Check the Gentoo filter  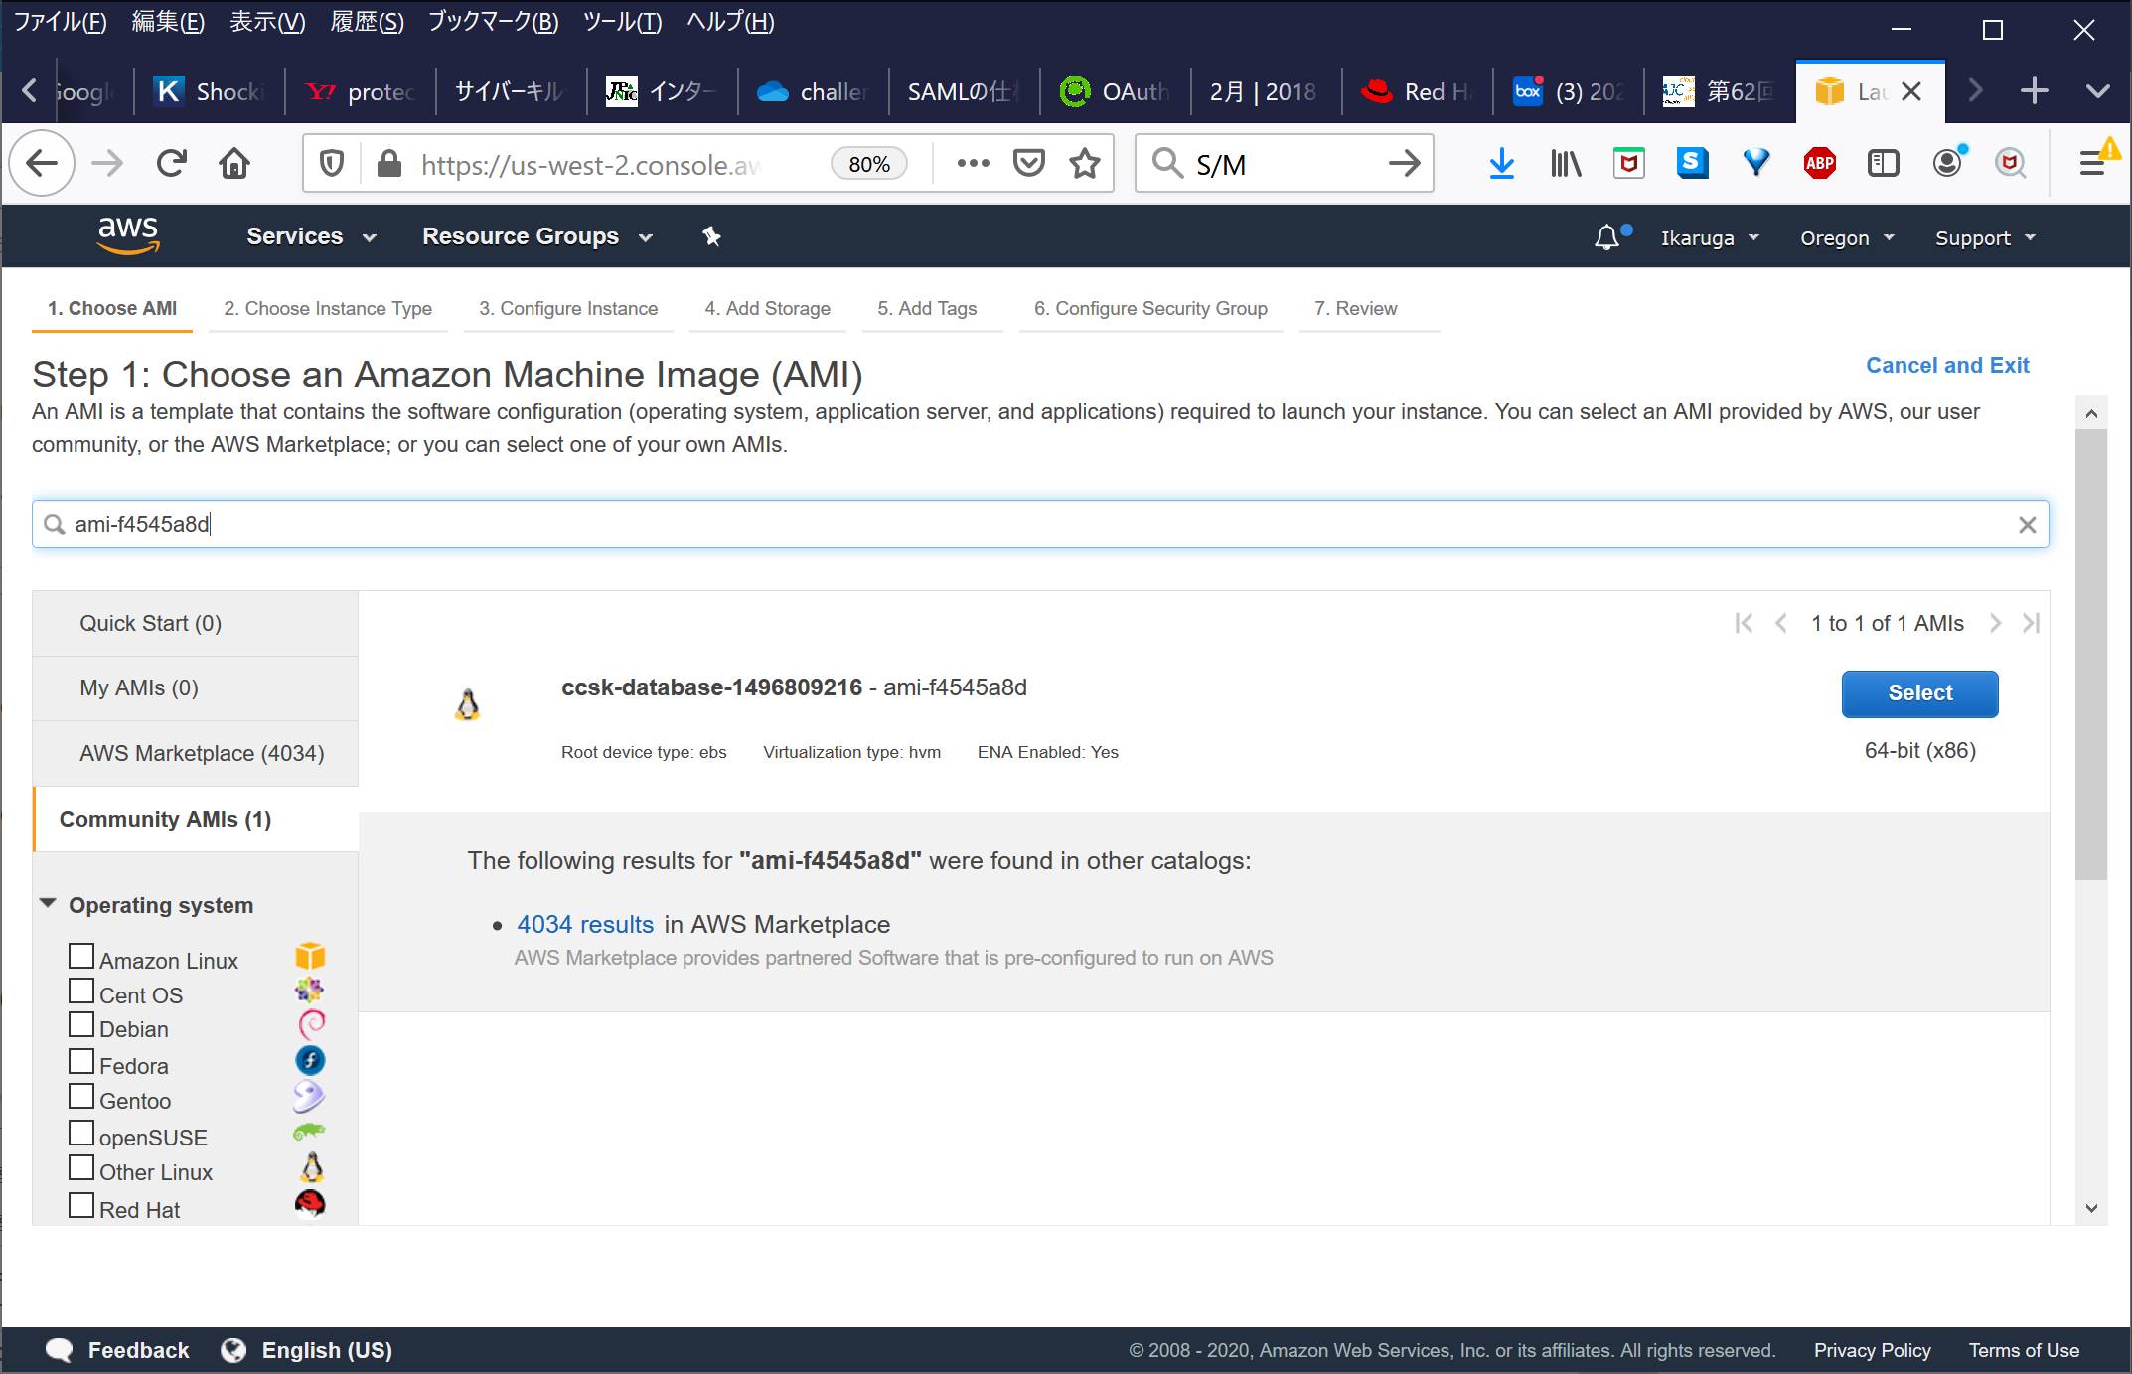(x=81, y=1097)
